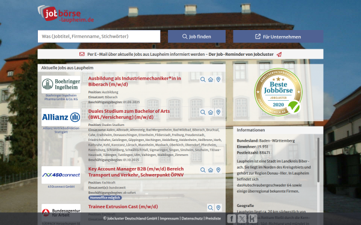Open the Für Unternehmen button

278,37
